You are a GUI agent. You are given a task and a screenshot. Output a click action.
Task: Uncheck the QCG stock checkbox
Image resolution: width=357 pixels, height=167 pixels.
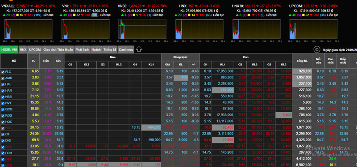[3, 109]
